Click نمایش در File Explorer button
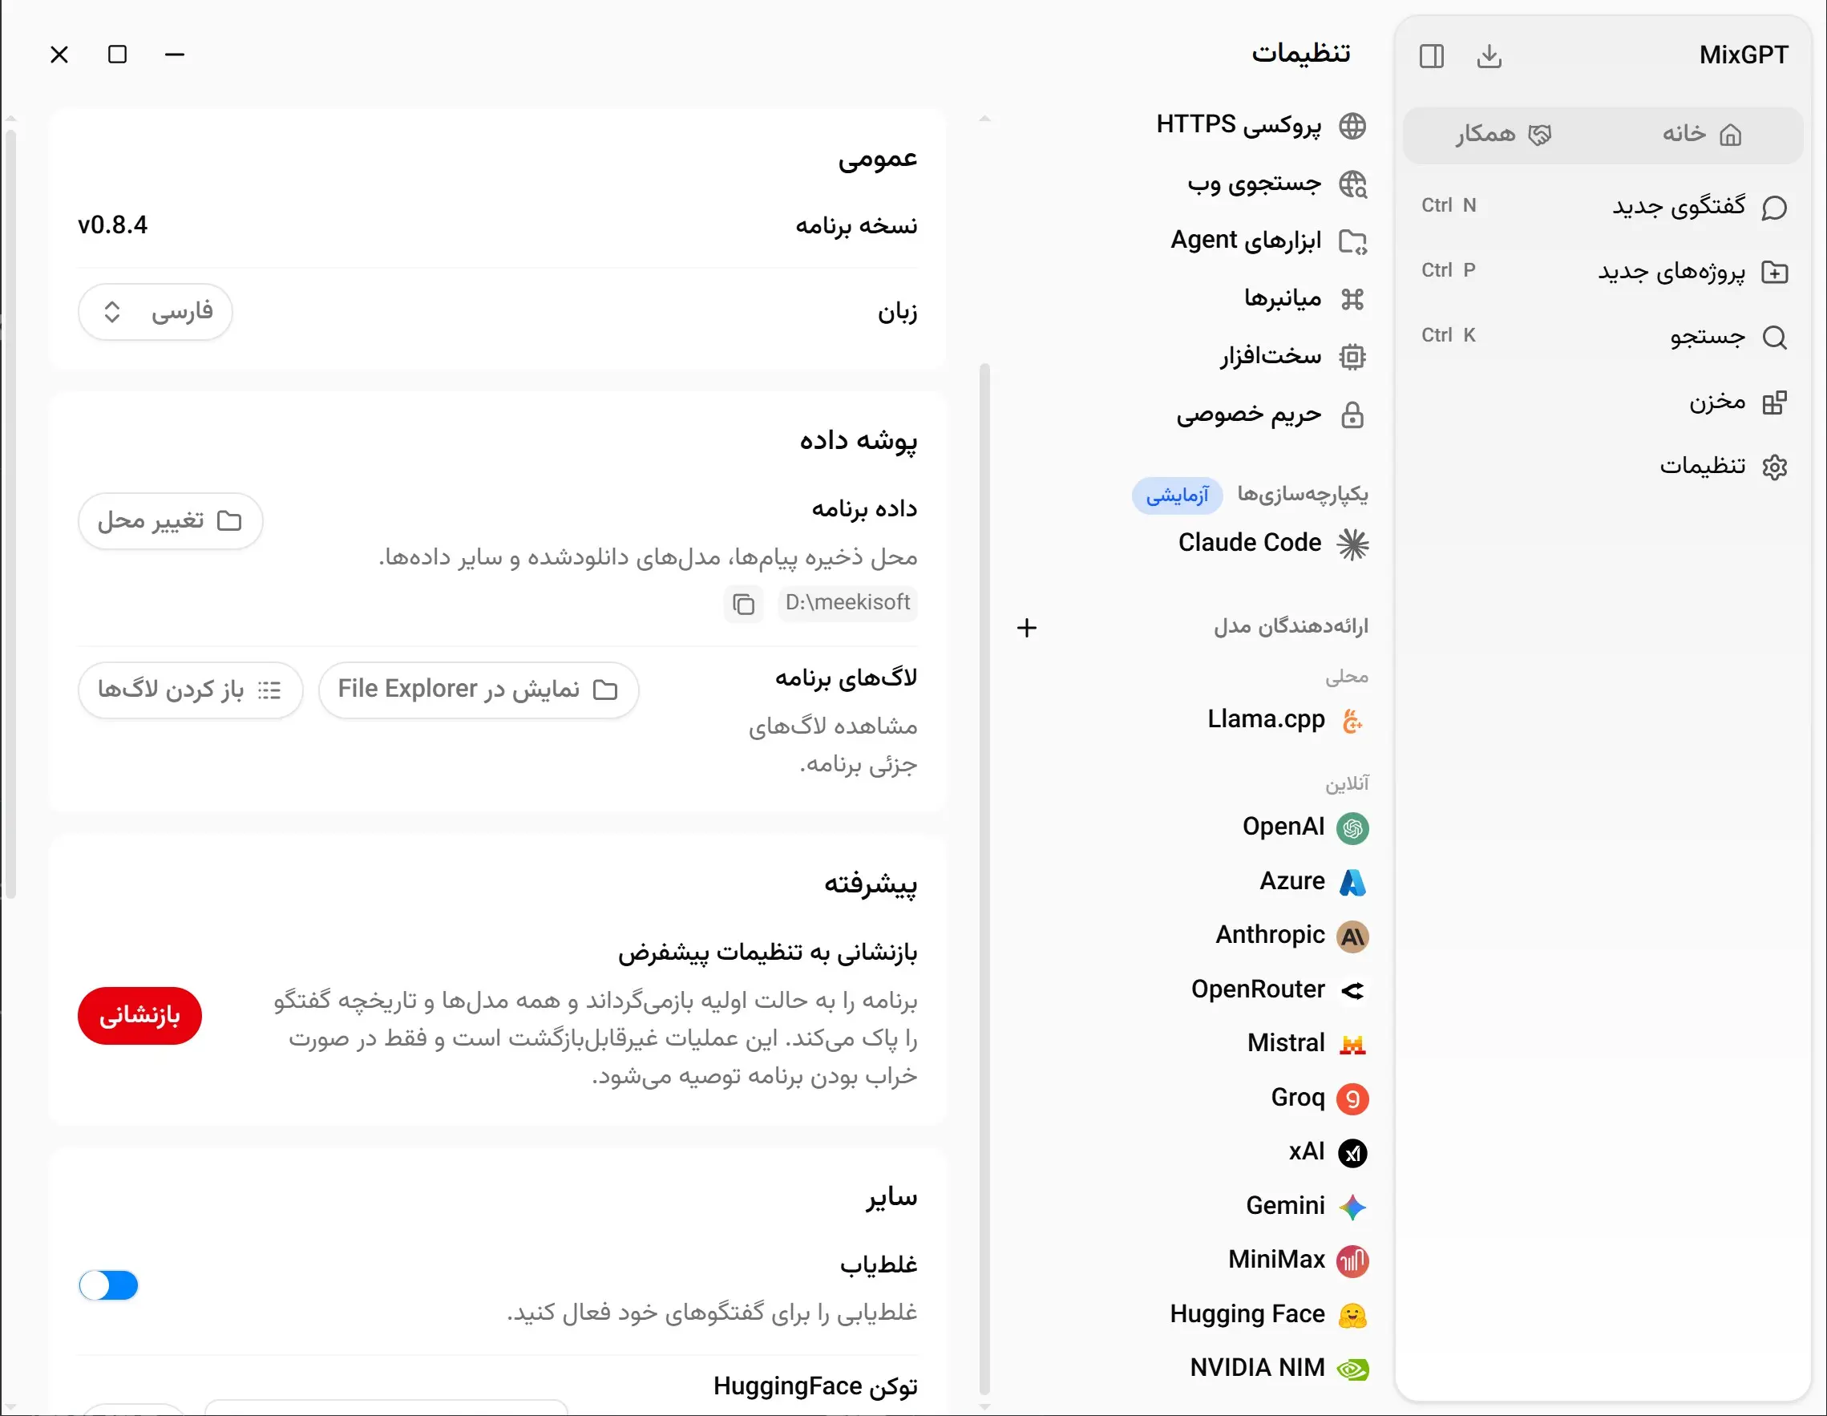The height and width of the screenshot is (1416, 1827). point(479,690)
